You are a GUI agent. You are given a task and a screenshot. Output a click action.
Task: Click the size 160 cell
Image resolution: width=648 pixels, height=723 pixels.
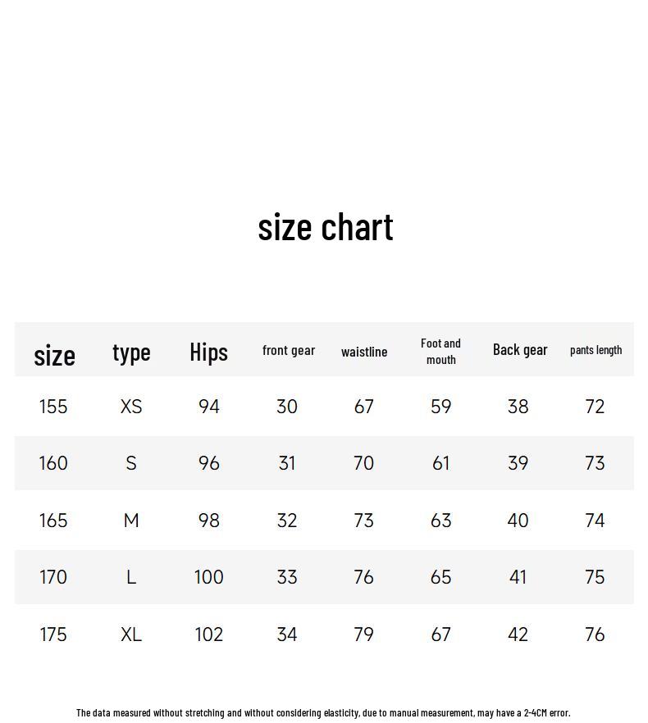coord(53,463)
